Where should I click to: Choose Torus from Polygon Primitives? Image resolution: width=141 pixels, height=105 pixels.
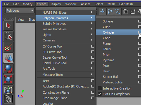(107, 49)
